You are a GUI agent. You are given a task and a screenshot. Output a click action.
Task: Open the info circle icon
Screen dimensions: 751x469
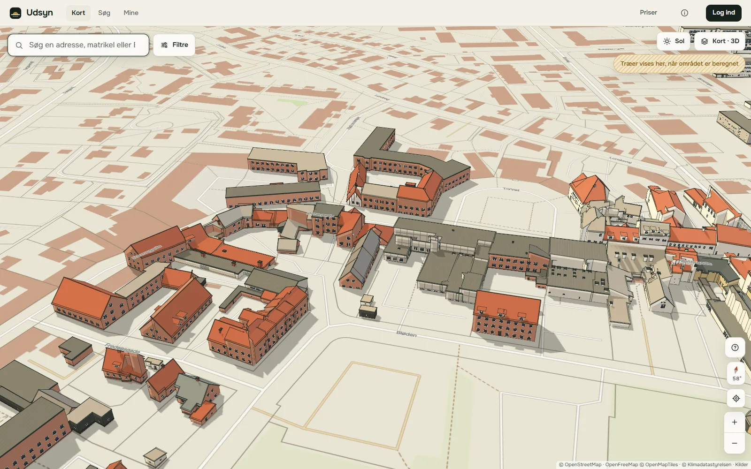coord(684,13)
